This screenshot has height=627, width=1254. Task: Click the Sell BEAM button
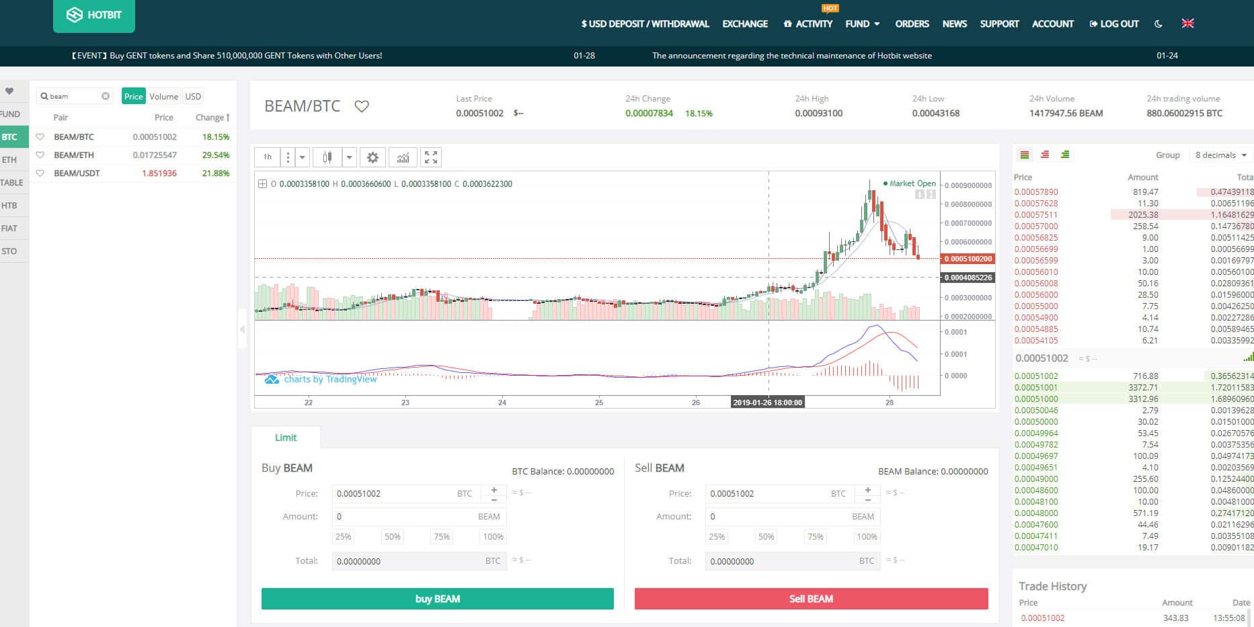click(x=812, y=599)
